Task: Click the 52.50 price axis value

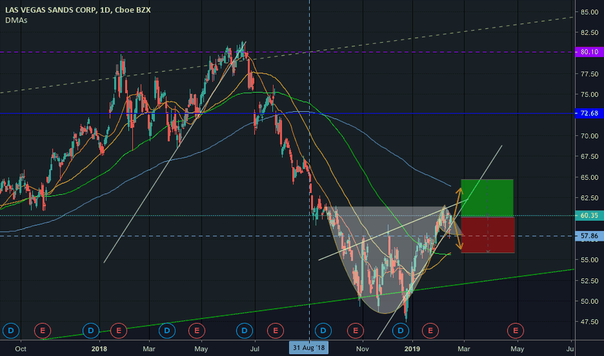Action: [589, 280]
